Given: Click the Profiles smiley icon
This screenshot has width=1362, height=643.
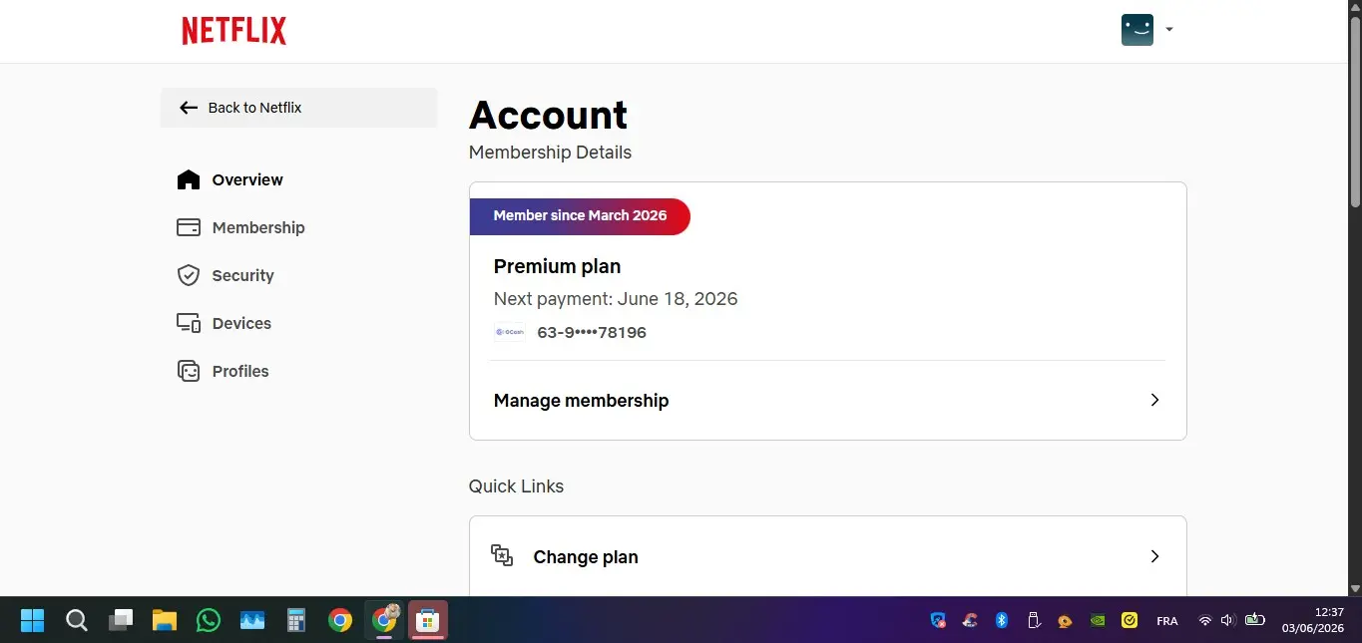Looking at the screenshot, I should tap(189, 371).
